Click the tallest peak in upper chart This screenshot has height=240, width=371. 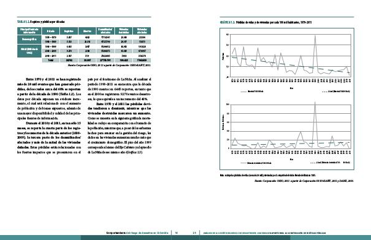(315, 36)
